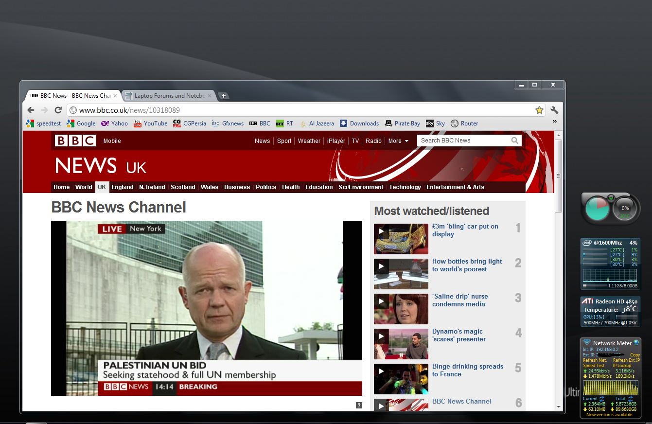The image size is (652, 424).
Task: Open the Mobile link beside the BBC logo
Action: coord(112,141)
